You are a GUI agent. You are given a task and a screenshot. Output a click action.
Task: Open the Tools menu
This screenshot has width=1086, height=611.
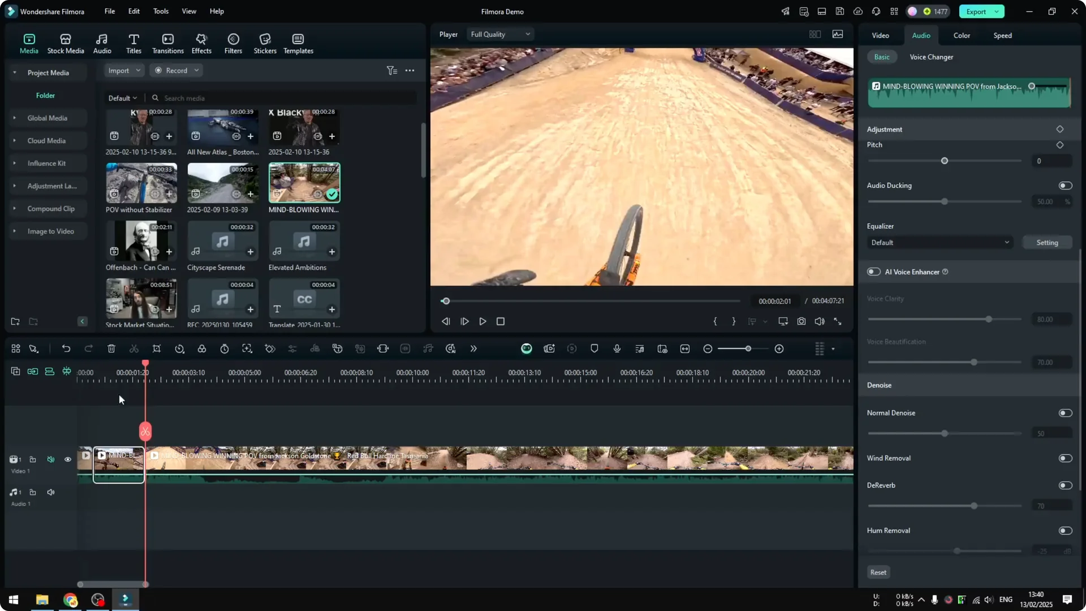[x=160, y=11]
